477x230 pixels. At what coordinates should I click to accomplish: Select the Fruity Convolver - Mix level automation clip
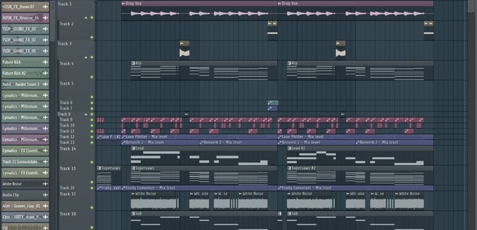pos(199,188)
